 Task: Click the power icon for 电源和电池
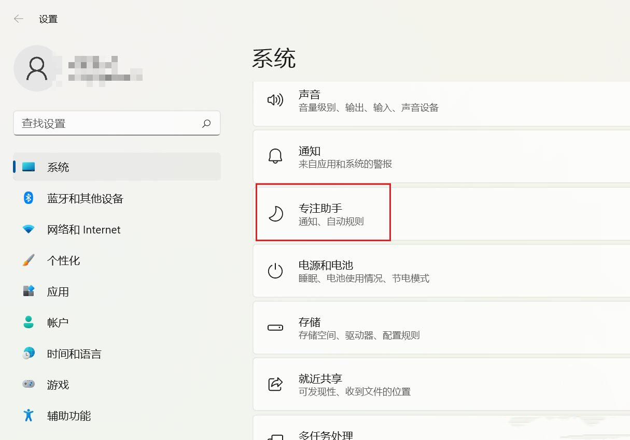pos(275,270)
